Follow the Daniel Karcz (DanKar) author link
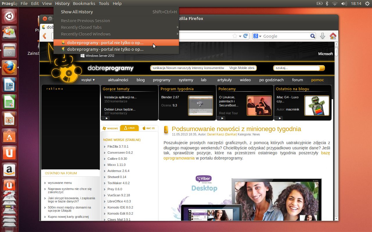 222,134
